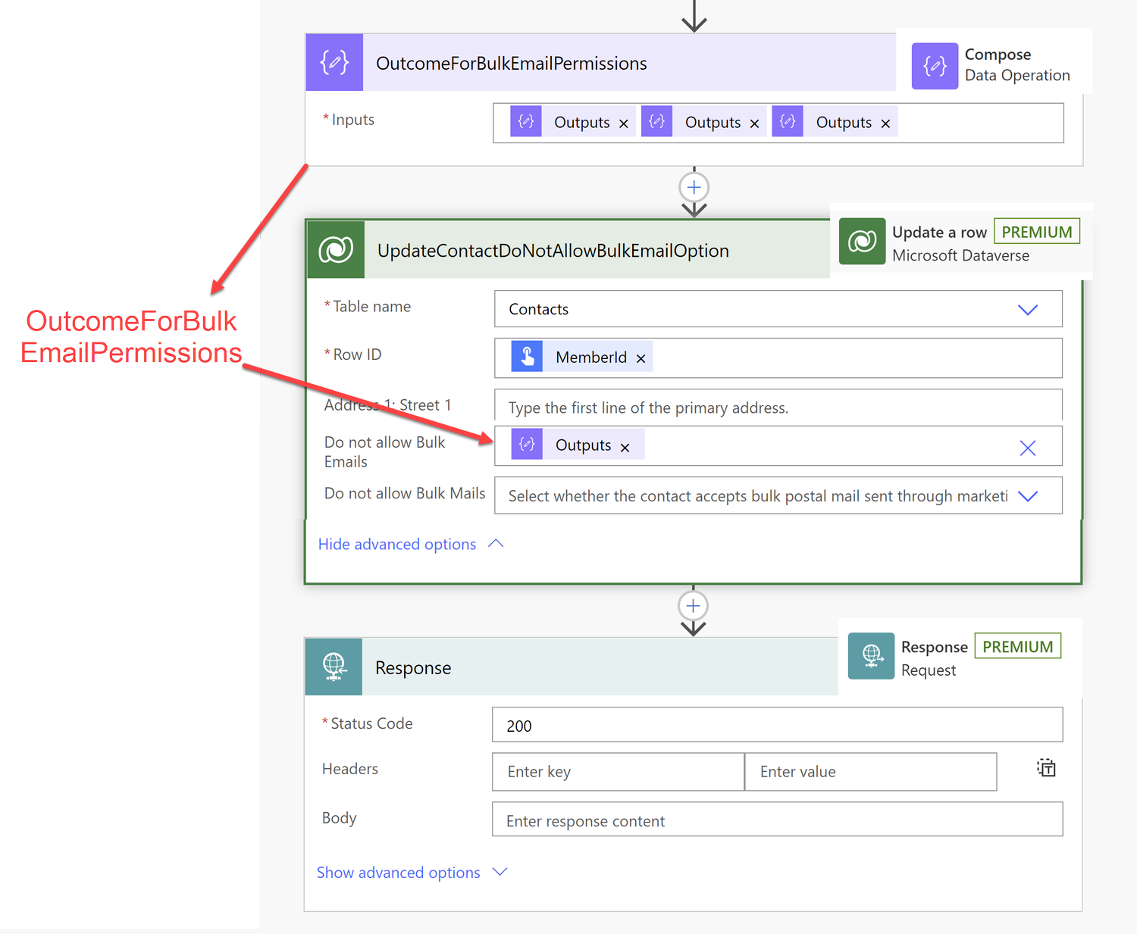This screenshot has height=934, width=1137.
Task: Click the Microsoft Dataverse connector icon
Action: click(x=862, y=241)
